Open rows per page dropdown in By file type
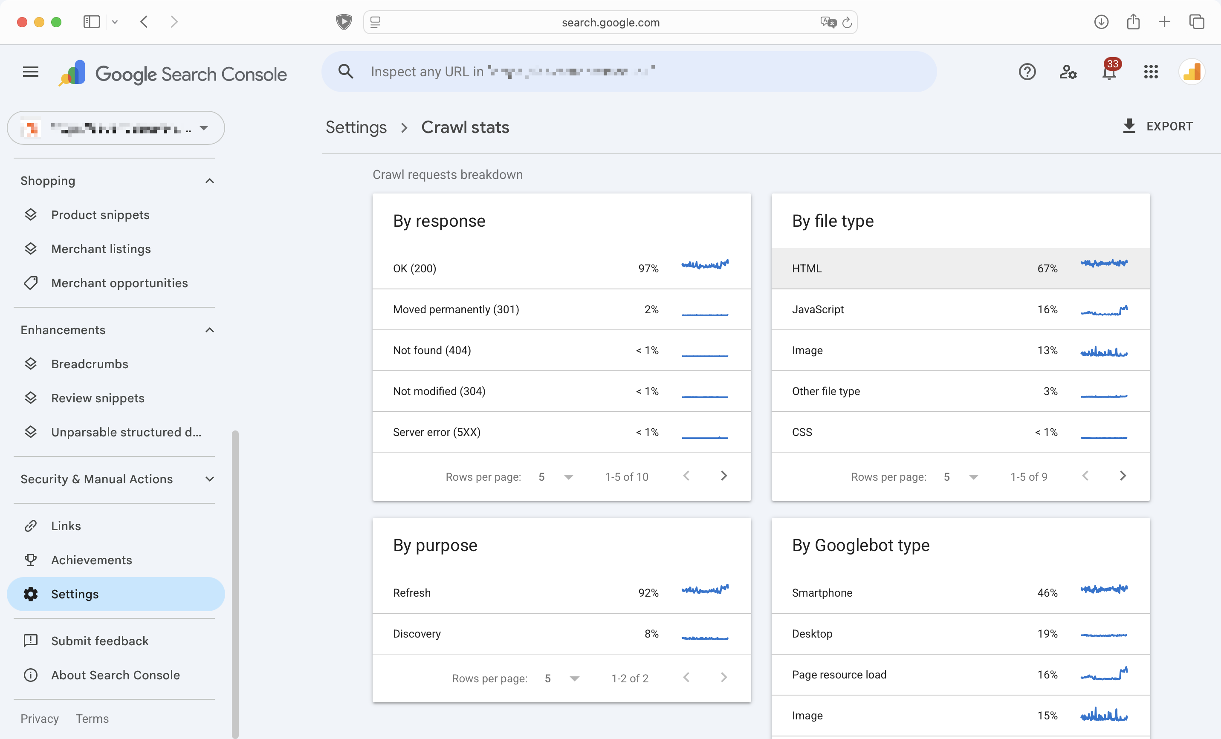Screen dimensions: 1221x739 click(961, 476)
